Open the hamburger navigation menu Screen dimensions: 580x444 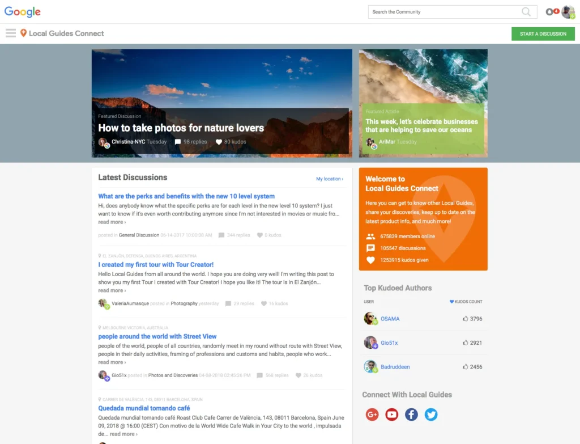[11, 33]
